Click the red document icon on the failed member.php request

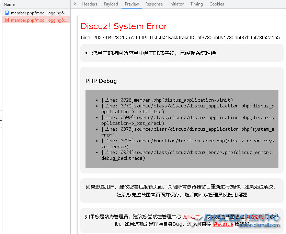7,20
